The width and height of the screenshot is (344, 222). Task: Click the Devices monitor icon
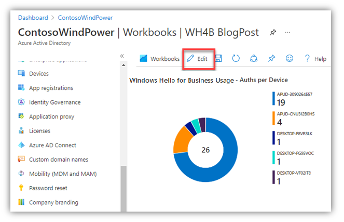(21, 73)
